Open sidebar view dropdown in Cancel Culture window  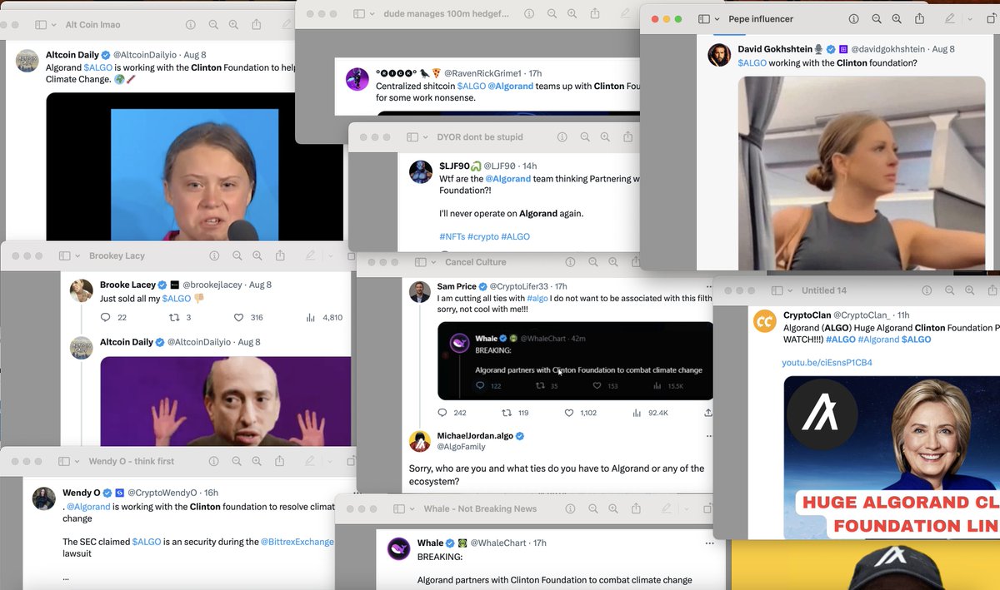pyautogui.click(x=434, y=262)
